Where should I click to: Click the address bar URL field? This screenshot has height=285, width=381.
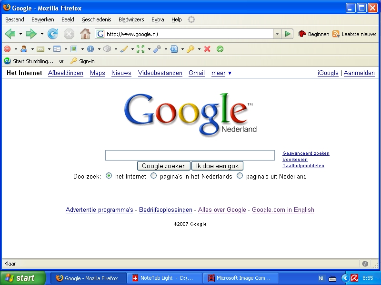pos(184,34)
